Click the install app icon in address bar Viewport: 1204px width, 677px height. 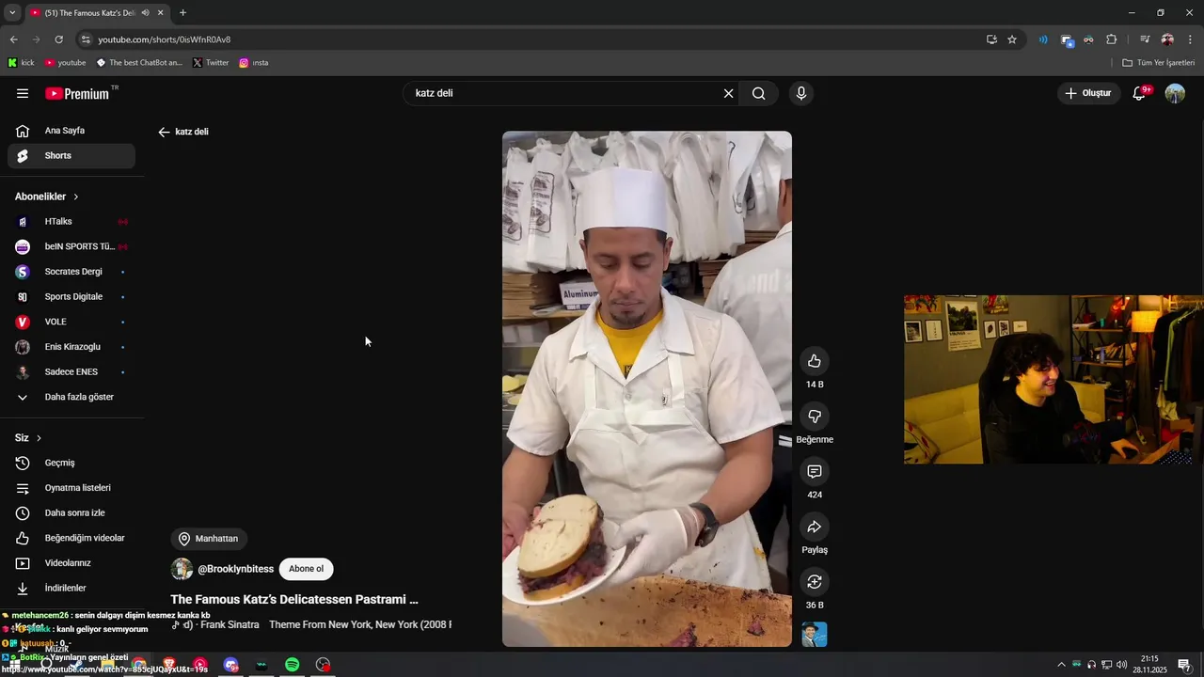point(991,39)
